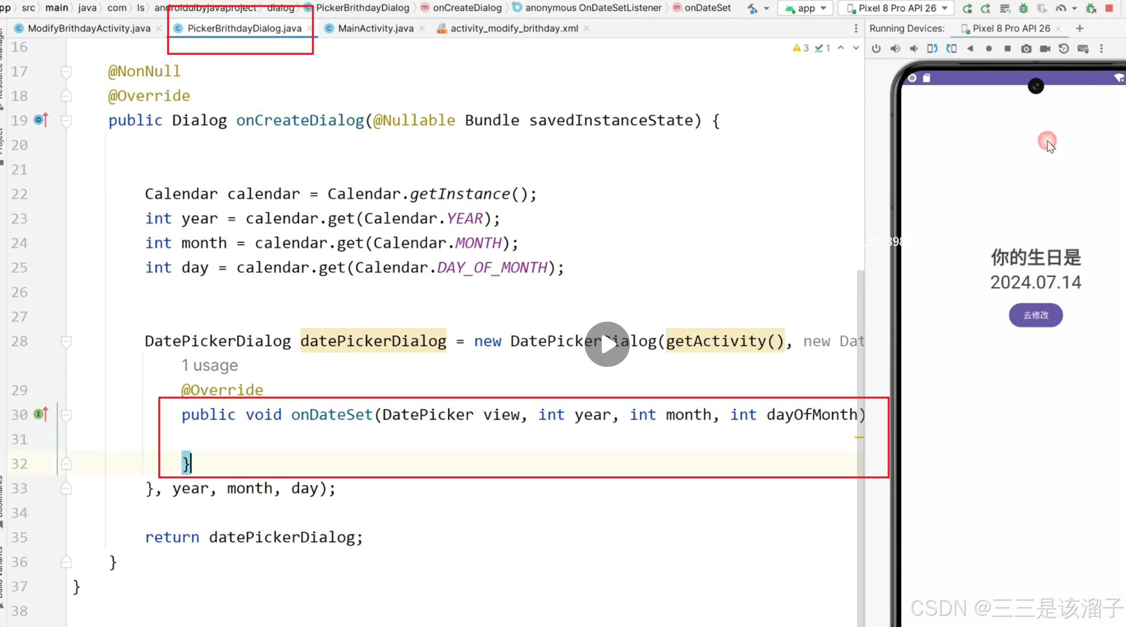The image size is (1126, 627).
Task: Go to next highlighted problem arrow
Action: pyautogui.click(x=856, y=48)
